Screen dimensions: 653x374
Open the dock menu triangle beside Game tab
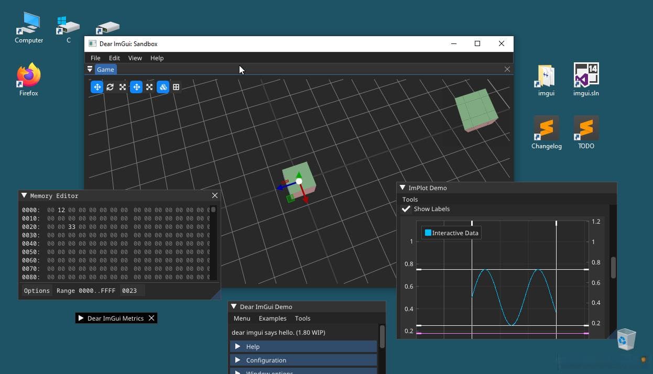pos(90,69)
